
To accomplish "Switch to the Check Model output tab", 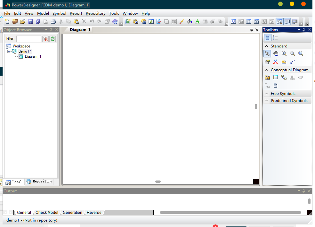I will point(47,213).
